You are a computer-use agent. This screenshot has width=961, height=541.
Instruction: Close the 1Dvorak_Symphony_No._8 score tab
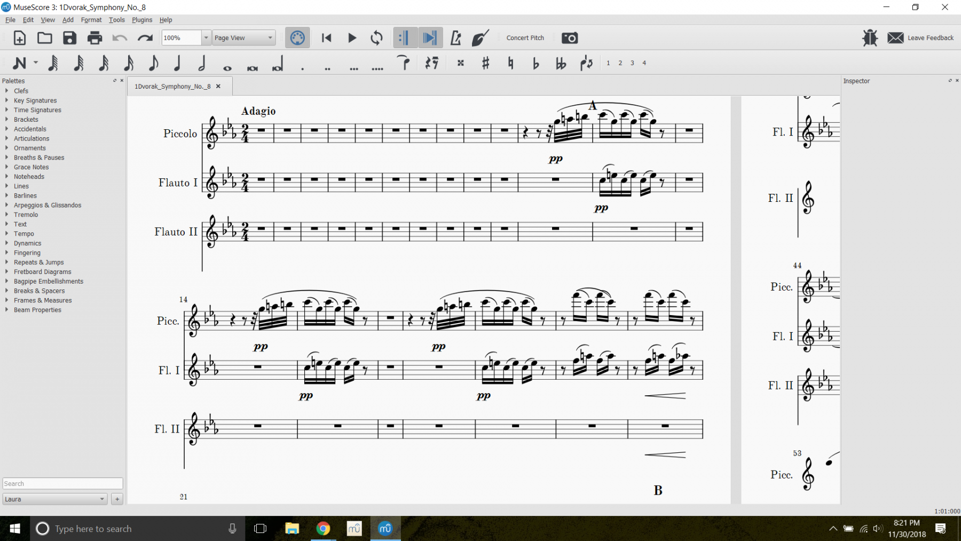click(218, 86)
